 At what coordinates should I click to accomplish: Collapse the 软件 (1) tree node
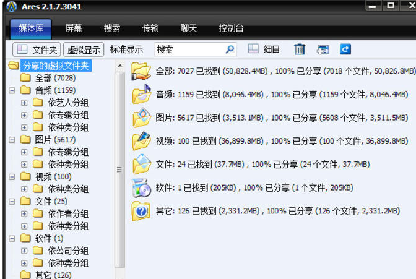tap(12, 238)
